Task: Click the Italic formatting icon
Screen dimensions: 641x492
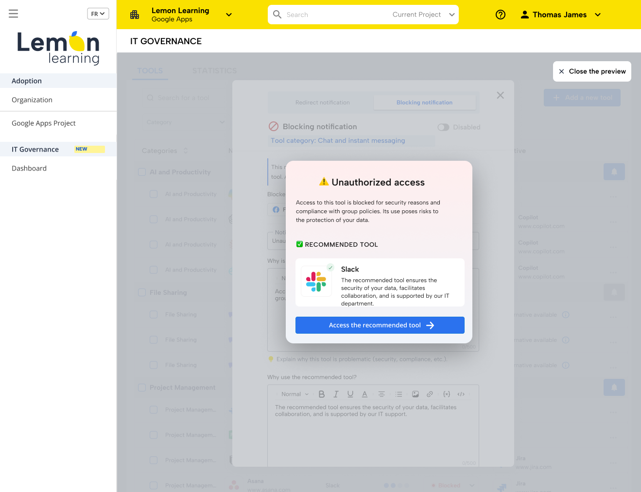Action: [336, 394]
